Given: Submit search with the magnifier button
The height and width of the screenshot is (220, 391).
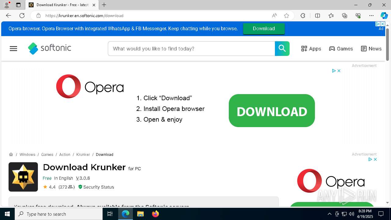Looking at the screenshot, I should (282, 49).
